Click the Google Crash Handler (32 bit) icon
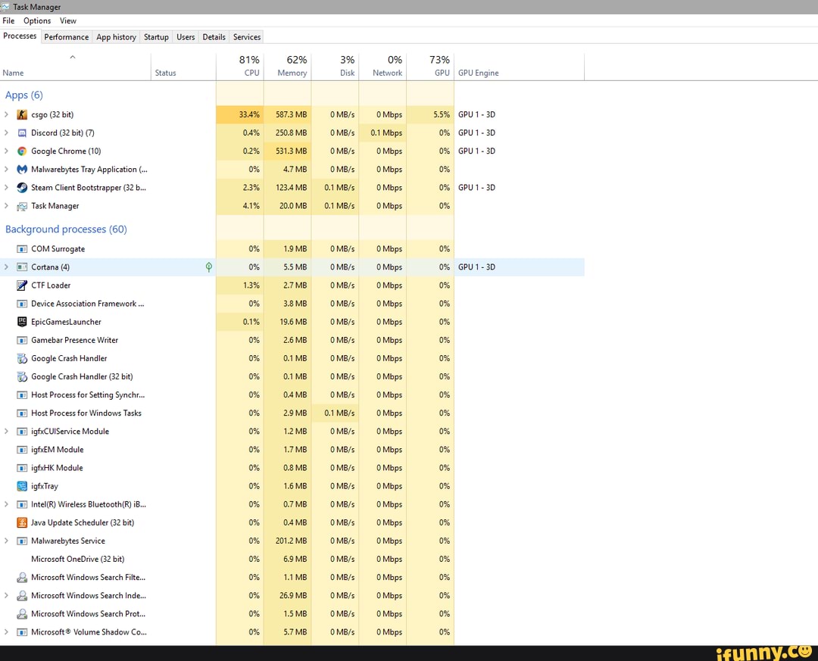The width and height of the screenshot is (818, 661). point(22,376)
